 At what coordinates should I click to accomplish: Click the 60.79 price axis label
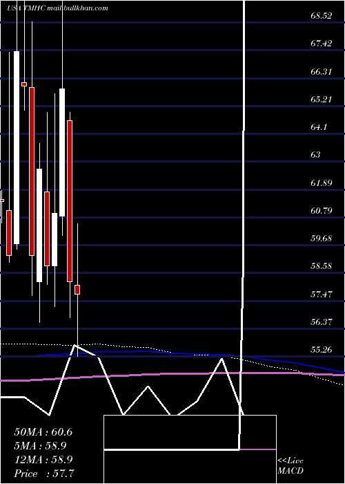[x=322, y=211]
